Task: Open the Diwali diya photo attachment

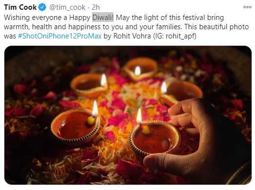Action: (128, 115)
